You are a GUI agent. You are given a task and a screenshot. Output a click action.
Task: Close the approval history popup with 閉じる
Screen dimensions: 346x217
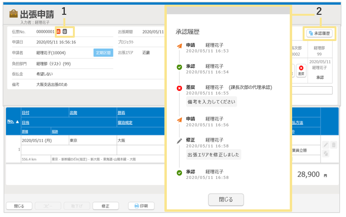pyautogui.click(x=226, y=199)
